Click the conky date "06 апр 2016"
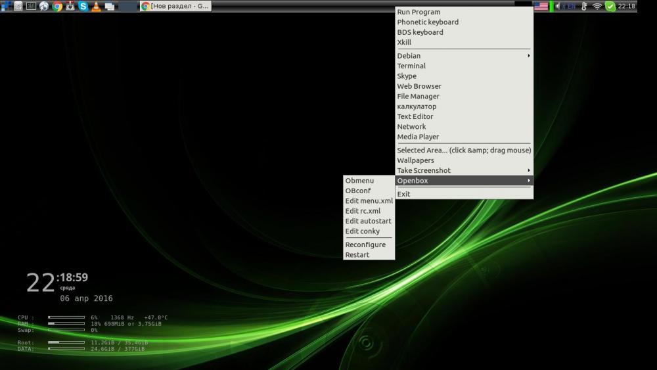Screen dimensions: 657x370 (x=86, y=298)
